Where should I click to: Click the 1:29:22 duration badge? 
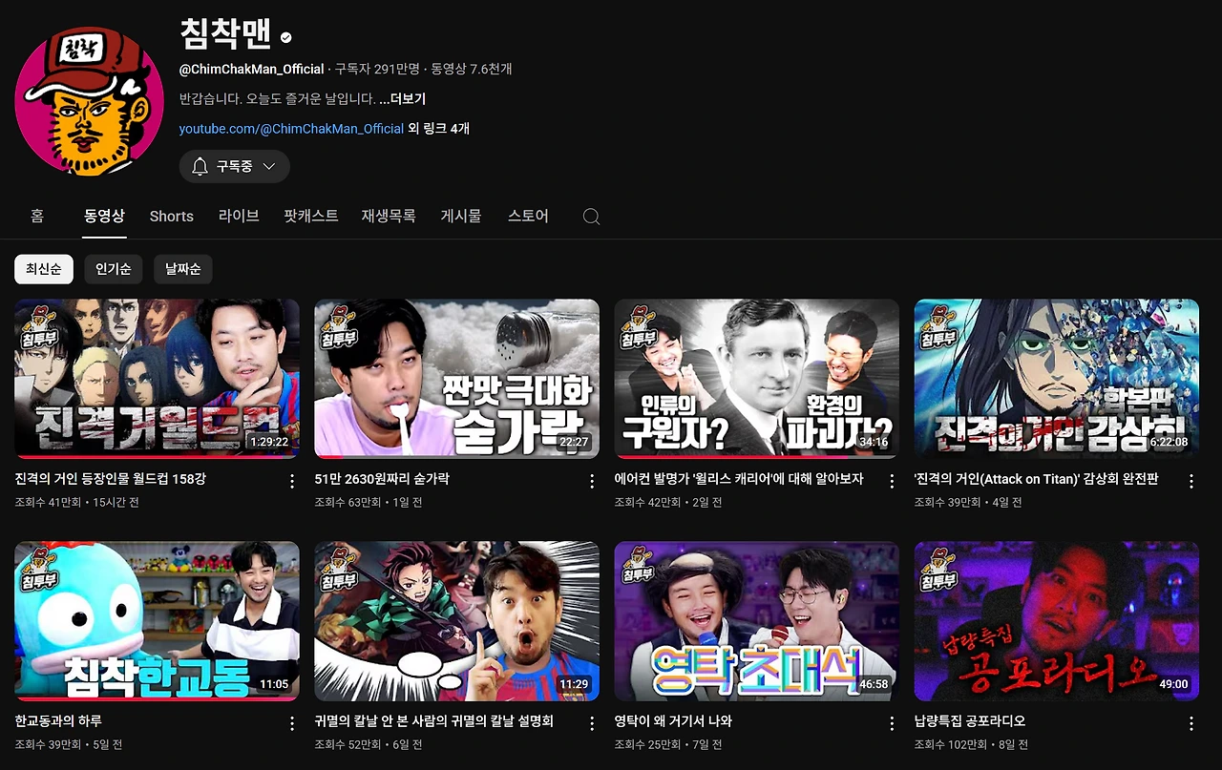tap(269, 442)
